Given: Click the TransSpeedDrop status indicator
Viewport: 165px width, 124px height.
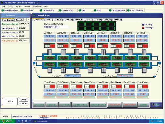Looking at the screenshot, I should [110, 10].
